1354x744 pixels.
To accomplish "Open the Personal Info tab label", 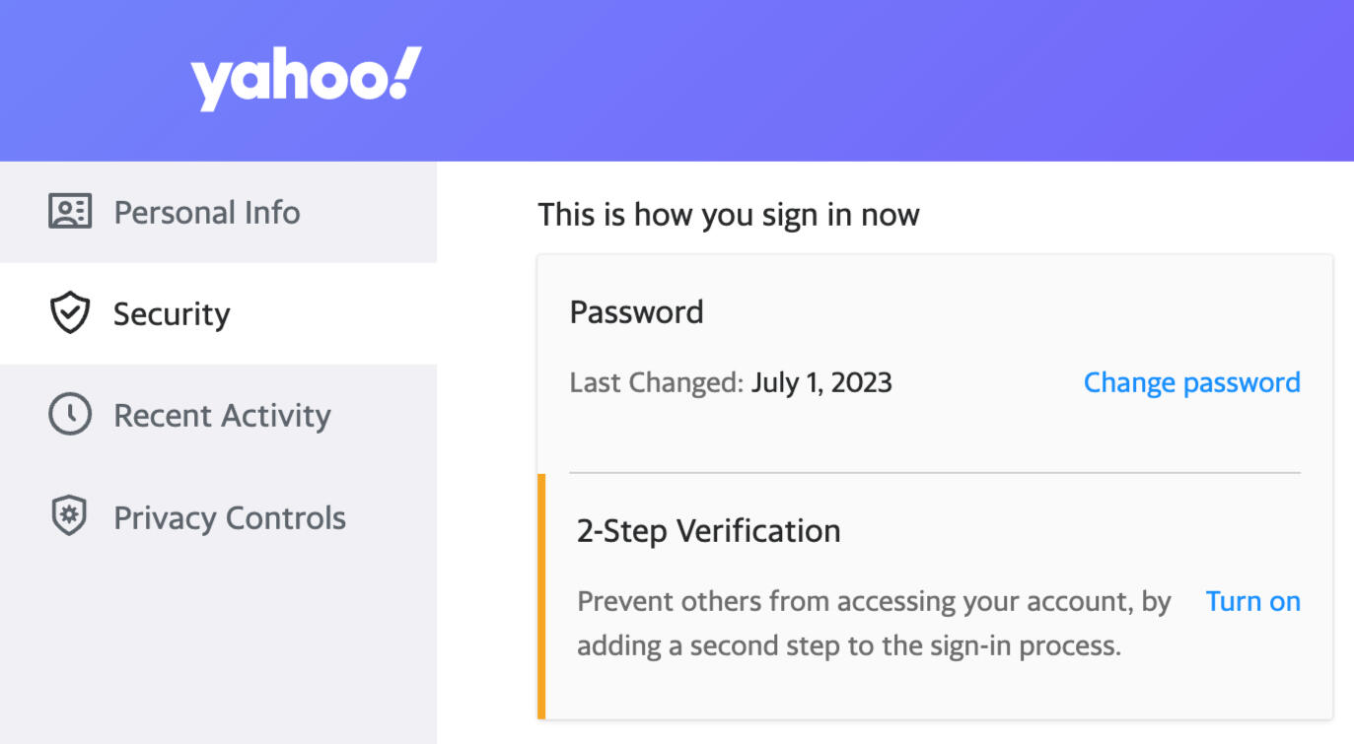I will [x=207, y=212].
